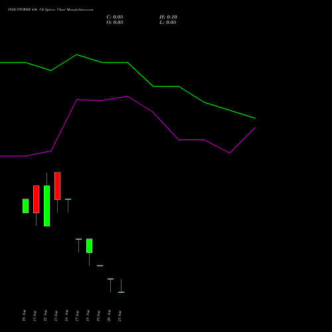Click the '12 Aug' date label
The width and height of the screenshot is (332, 332).
point(45,315)
